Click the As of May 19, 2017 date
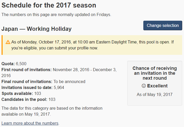This screenshot has height=127, width=184. click(154, 94)
